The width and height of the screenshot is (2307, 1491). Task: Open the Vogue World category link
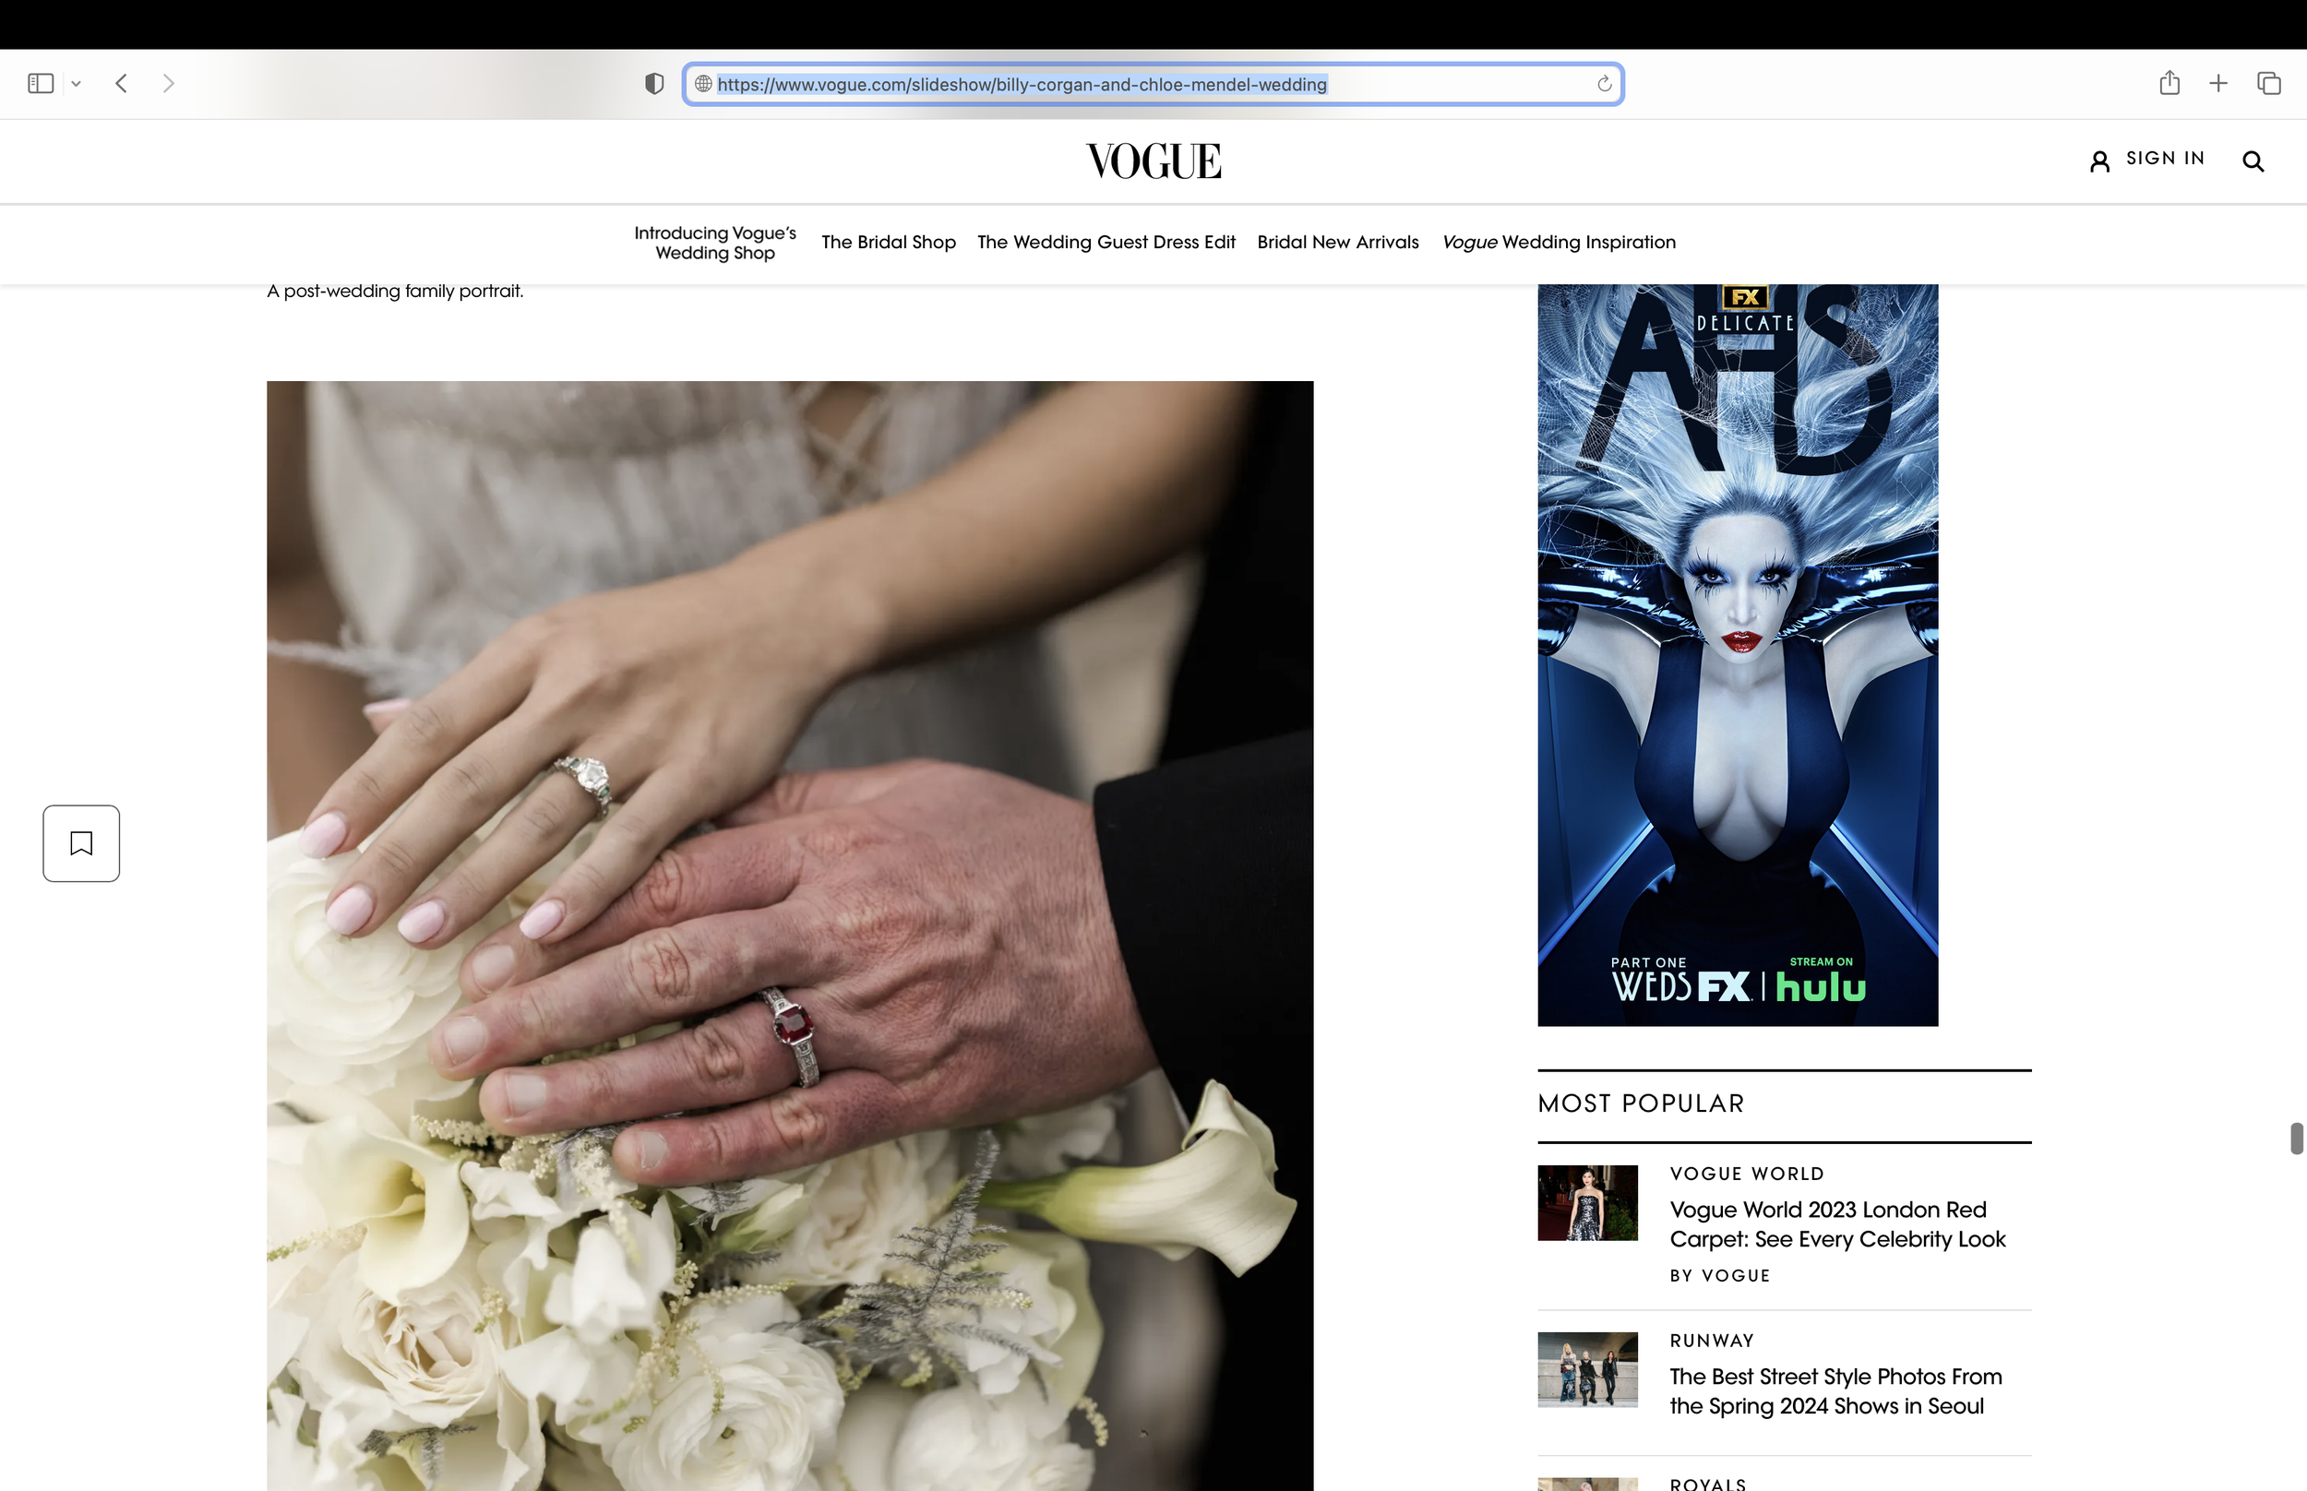pyautogui.click(x=1747, y=1174)
